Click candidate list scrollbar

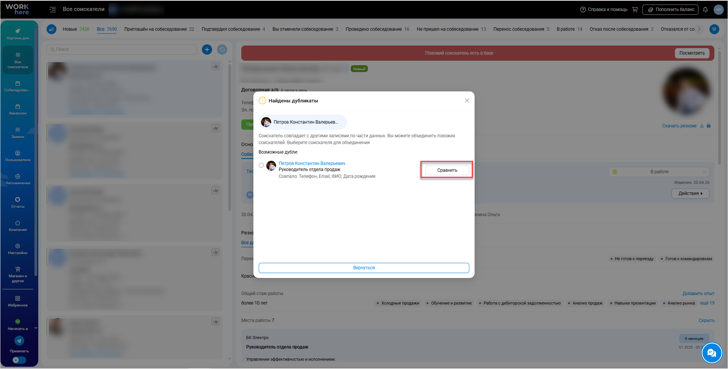[230, 137]
